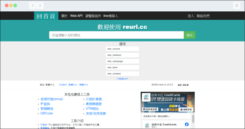Click the 瞭解詳情 button on Facebook banner

pos(186,110)
